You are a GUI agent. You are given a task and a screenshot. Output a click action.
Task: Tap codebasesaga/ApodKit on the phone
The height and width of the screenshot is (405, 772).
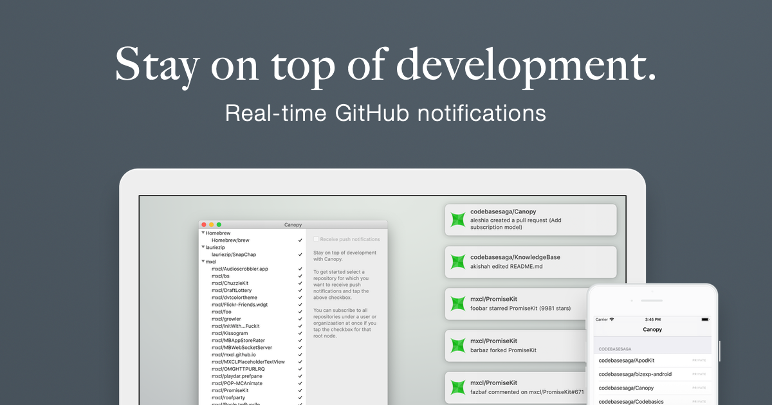[x=652, y=361]
